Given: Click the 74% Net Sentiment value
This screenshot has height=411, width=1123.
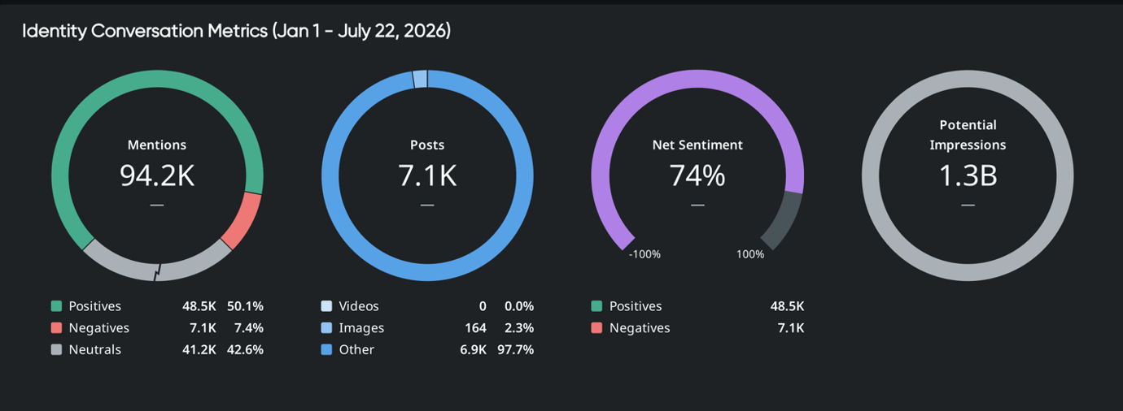Looking at the screenshot, I should click(697, 175).
